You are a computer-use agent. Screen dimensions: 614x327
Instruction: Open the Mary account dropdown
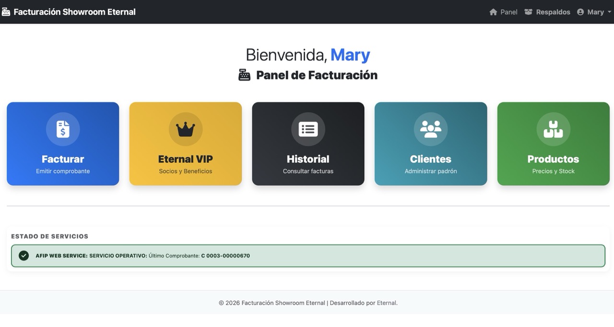tap(595, 11)
